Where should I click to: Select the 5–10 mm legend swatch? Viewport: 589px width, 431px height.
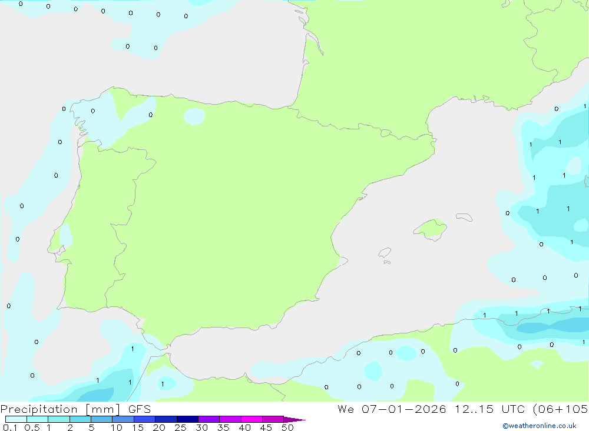pos(102,419)
